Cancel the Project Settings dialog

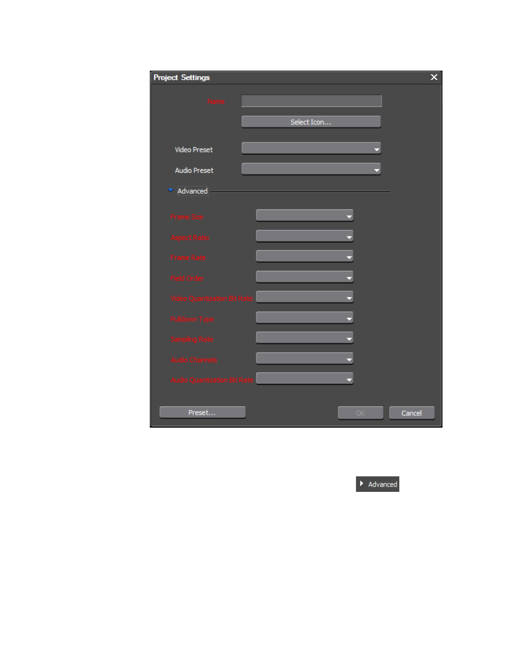(412, 413)
